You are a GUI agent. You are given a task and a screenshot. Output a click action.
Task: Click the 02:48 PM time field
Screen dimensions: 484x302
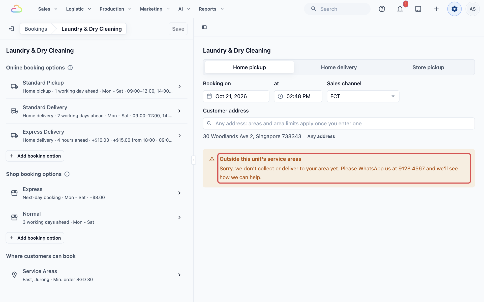pyautogui.click(x=298, y=96)
